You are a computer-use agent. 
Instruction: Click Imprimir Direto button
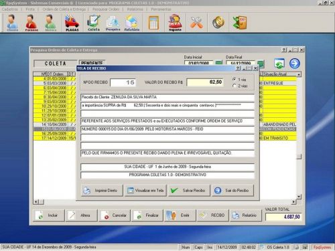click(x=102, y=190)
